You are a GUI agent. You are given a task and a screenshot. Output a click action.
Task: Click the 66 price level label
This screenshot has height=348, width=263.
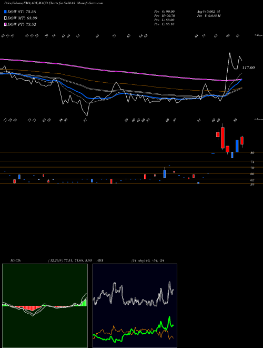tap(252, 174)
